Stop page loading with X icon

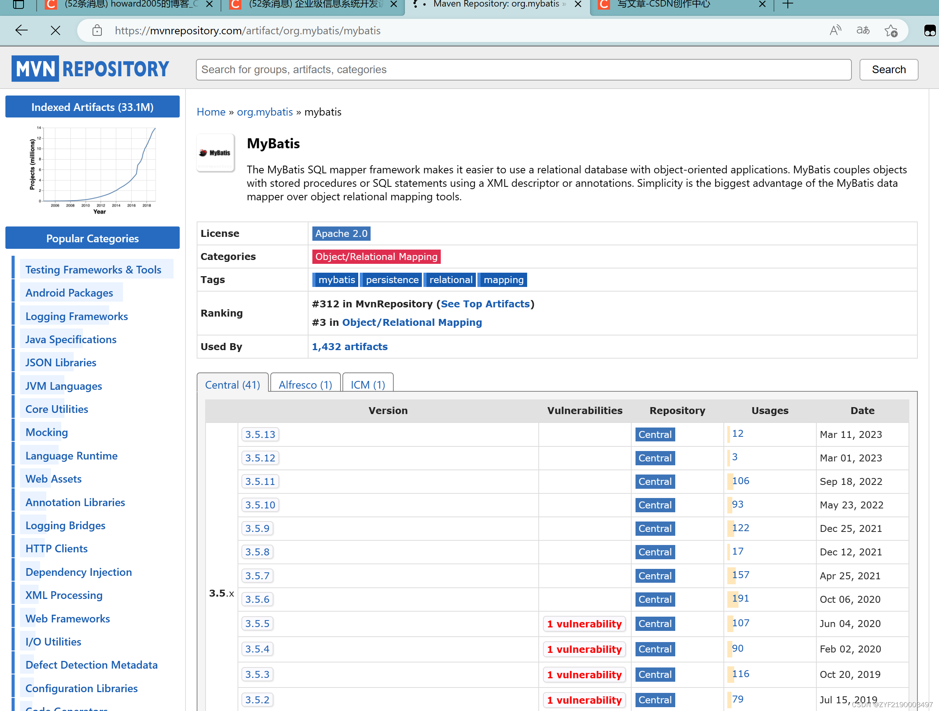(x=55, y=30)
